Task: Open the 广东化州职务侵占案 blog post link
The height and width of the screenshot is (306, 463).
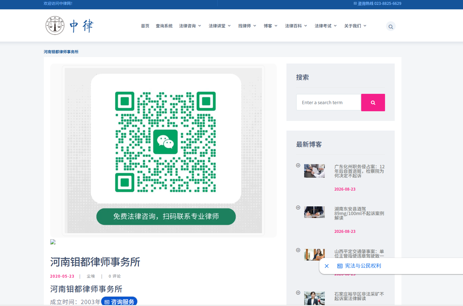Action: tap(360, 171)
